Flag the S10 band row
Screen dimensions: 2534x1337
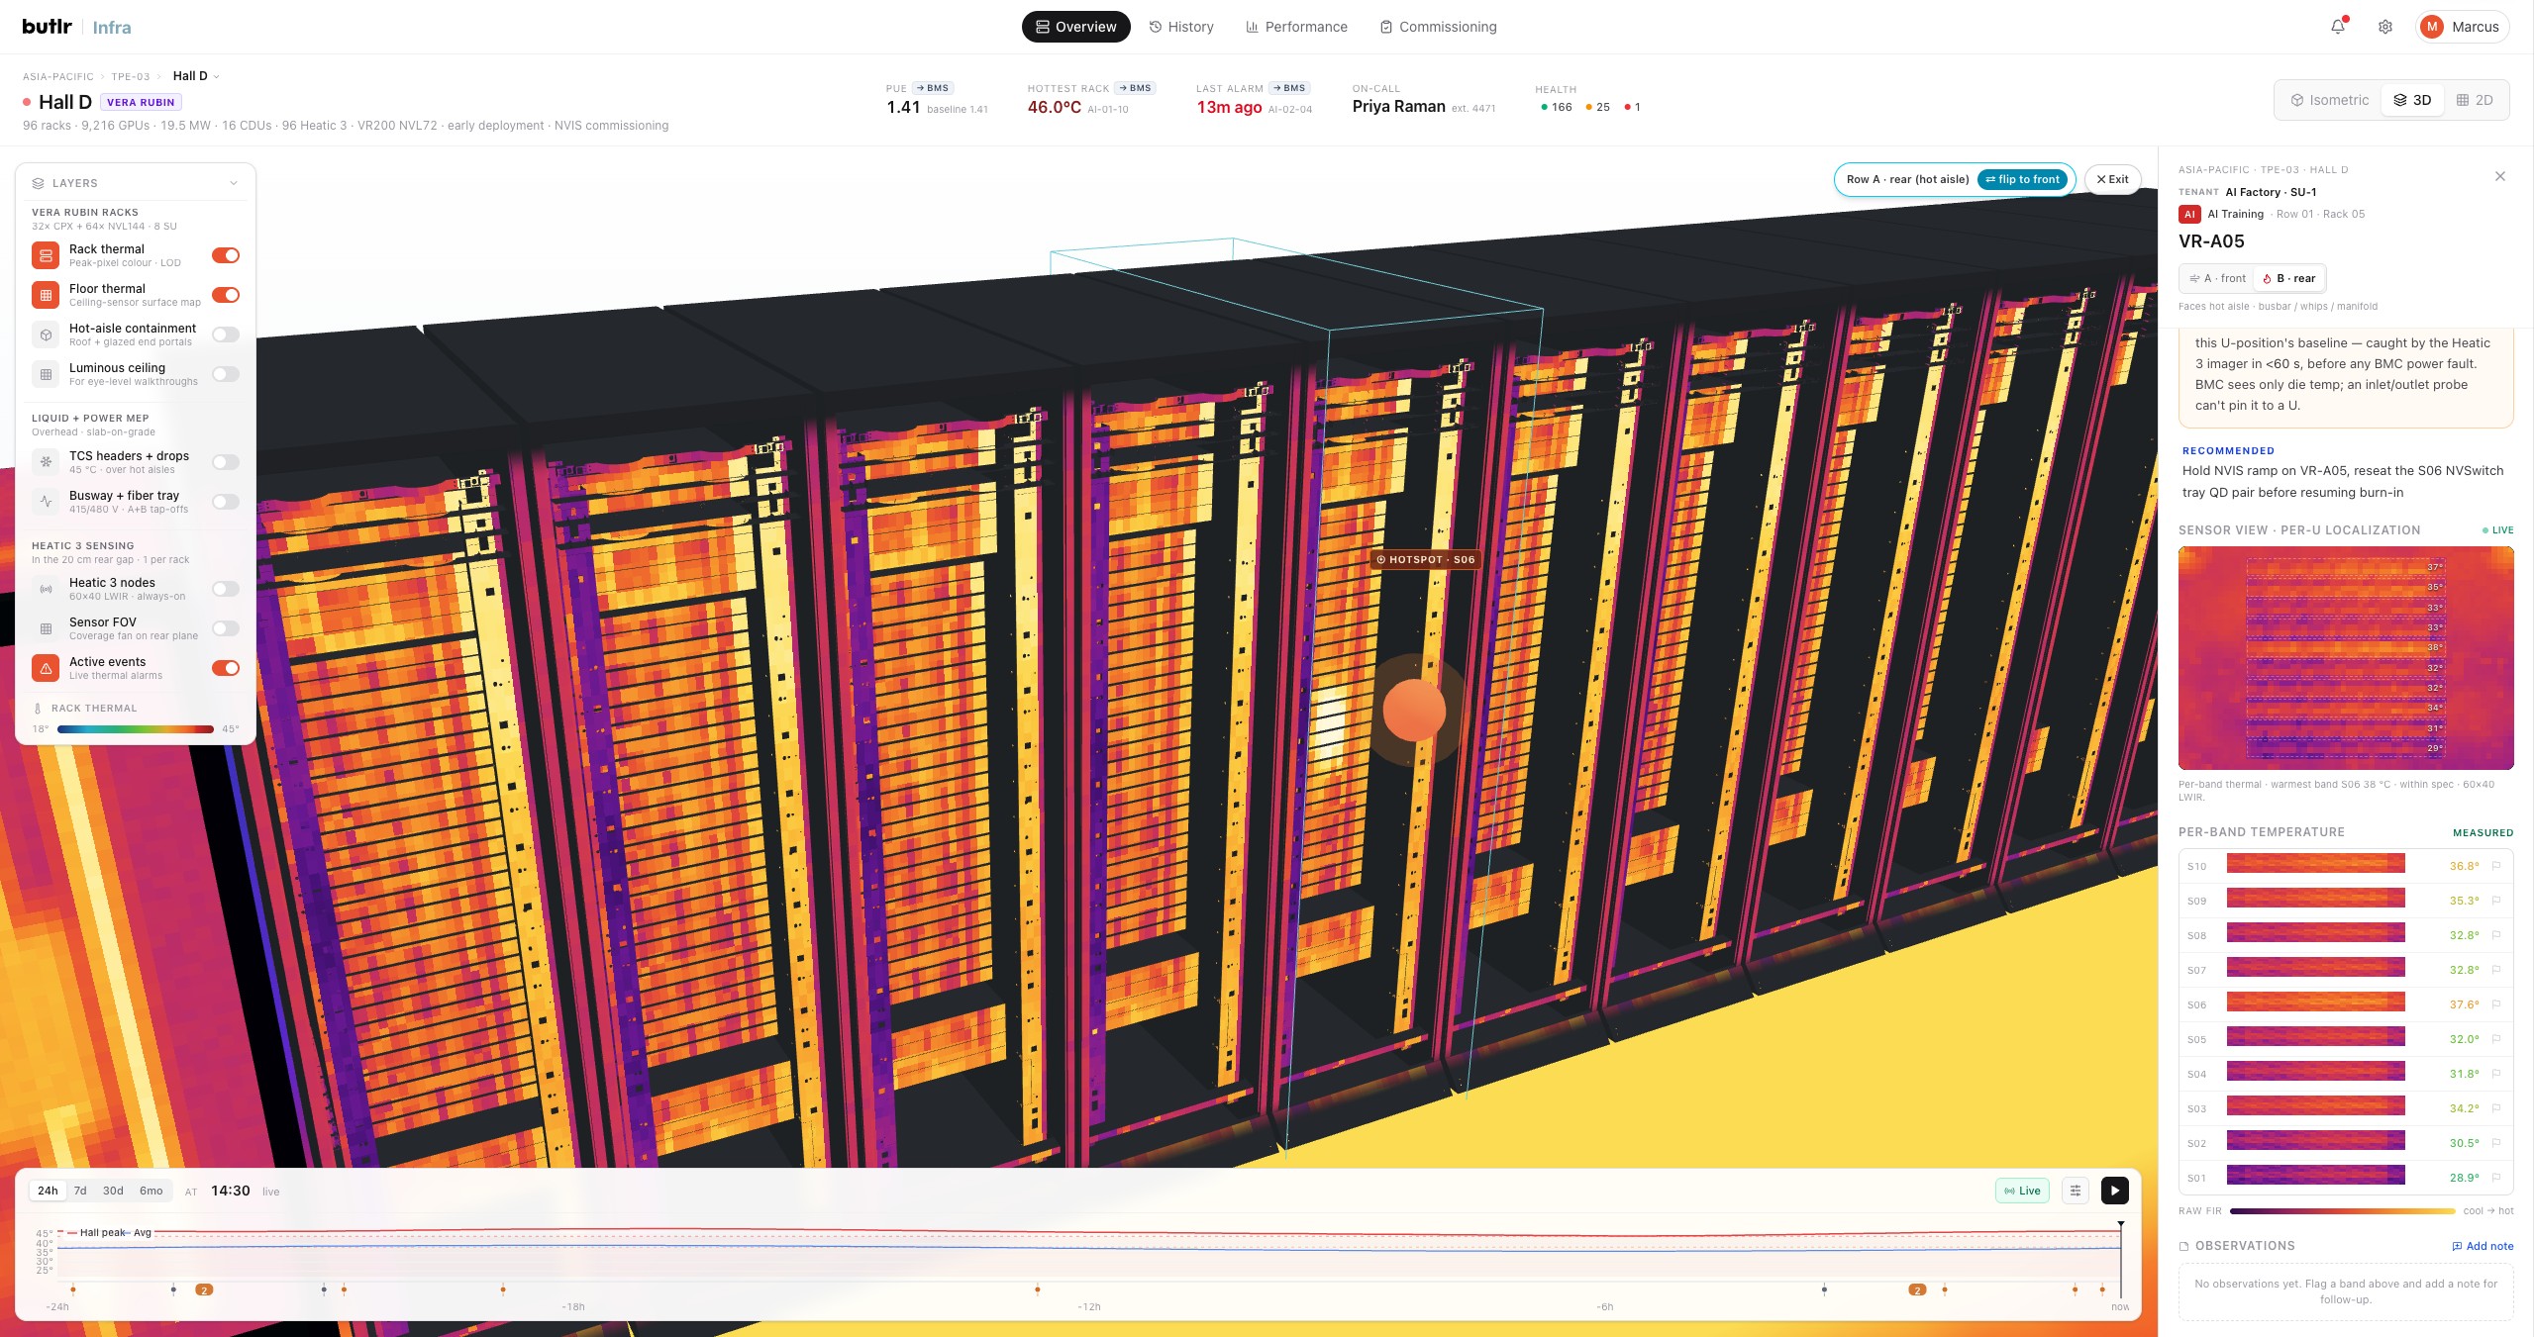tap(2496, 866)
